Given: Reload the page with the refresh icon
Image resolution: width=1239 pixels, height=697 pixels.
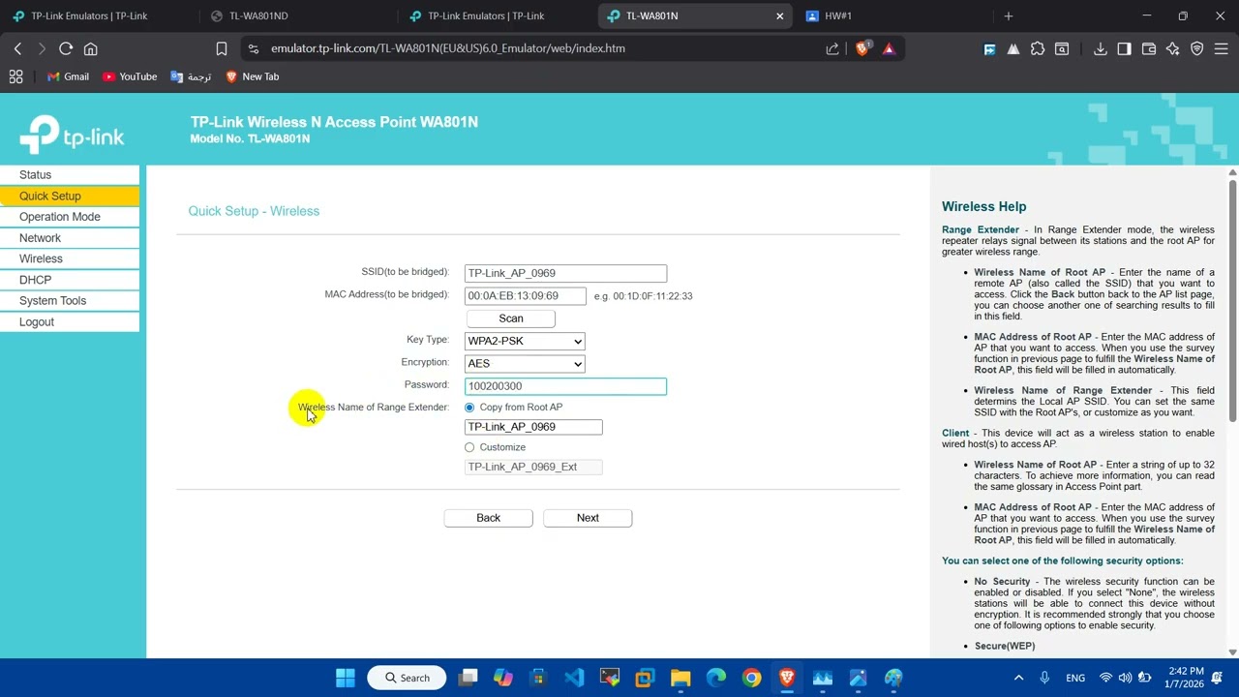Looking at the screenshot, I should (x=66, y=48).
